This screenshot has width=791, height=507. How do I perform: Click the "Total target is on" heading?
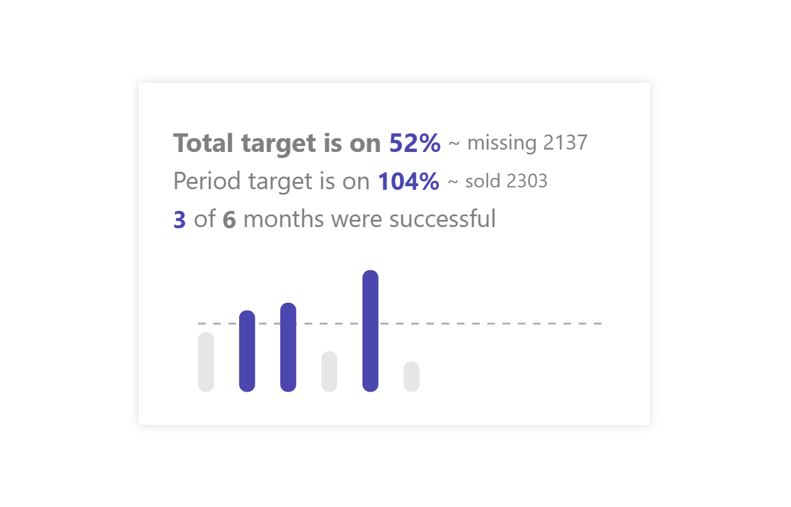coord(276,144)
